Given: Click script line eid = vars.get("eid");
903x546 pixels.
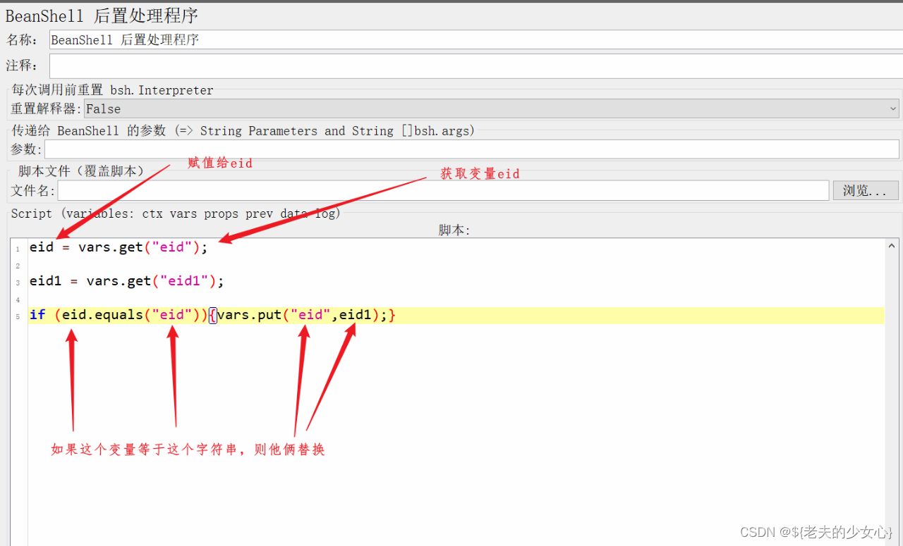Looking at the screenshot, I should 119,247.
